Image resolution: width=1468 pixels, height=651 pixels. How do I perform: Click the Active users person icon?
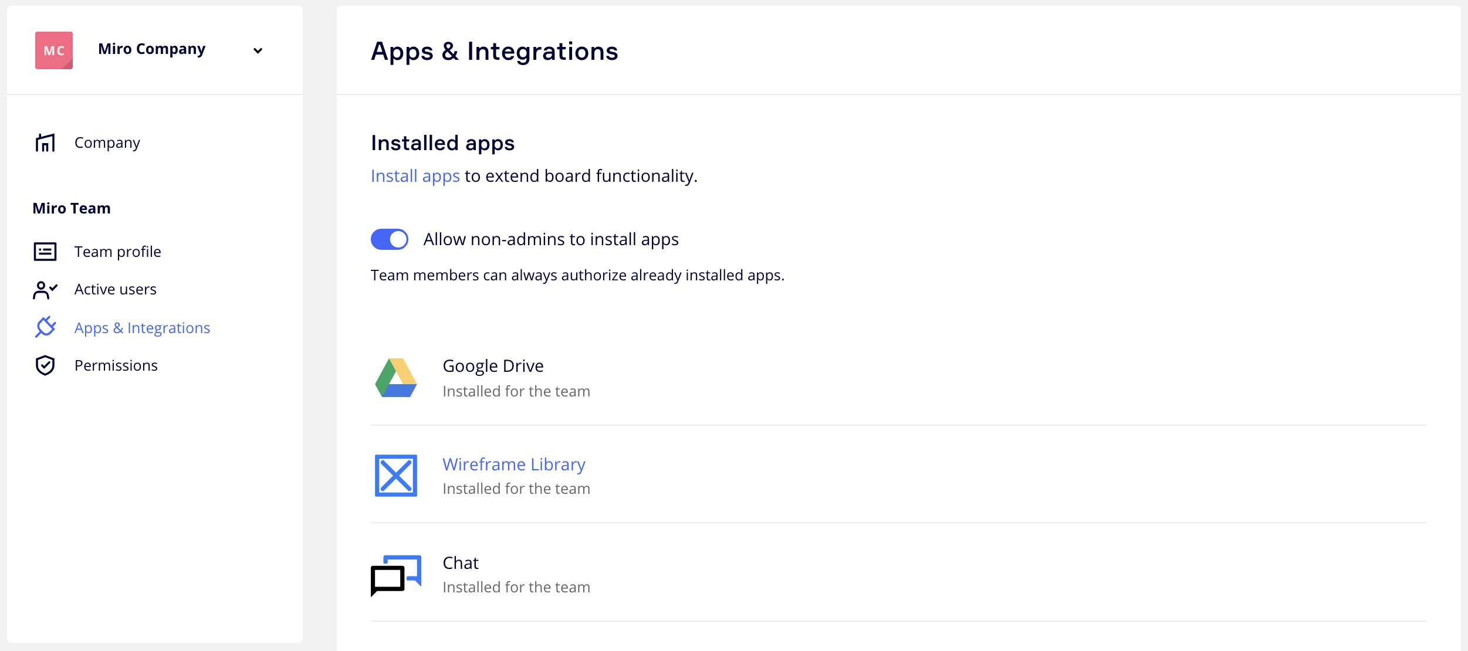(x=45, y=290)
